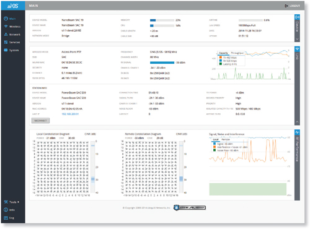Viewport: 310px width, 229px height.
Task: Click the Reconnect button
Action: (x=40, y=121)
